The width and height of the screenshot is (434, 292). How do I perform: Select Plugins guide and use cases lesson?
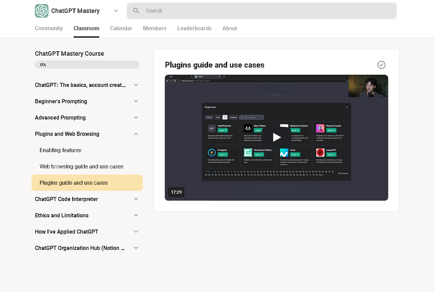coord(87,183)
